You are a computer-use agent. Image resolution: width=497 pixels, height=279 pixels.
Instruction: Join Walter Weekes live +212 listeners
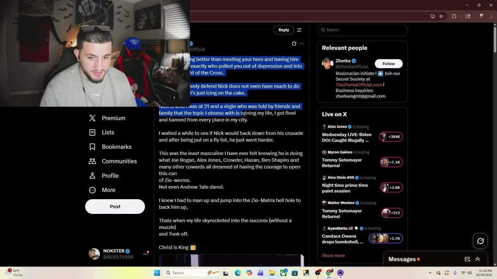392,213
